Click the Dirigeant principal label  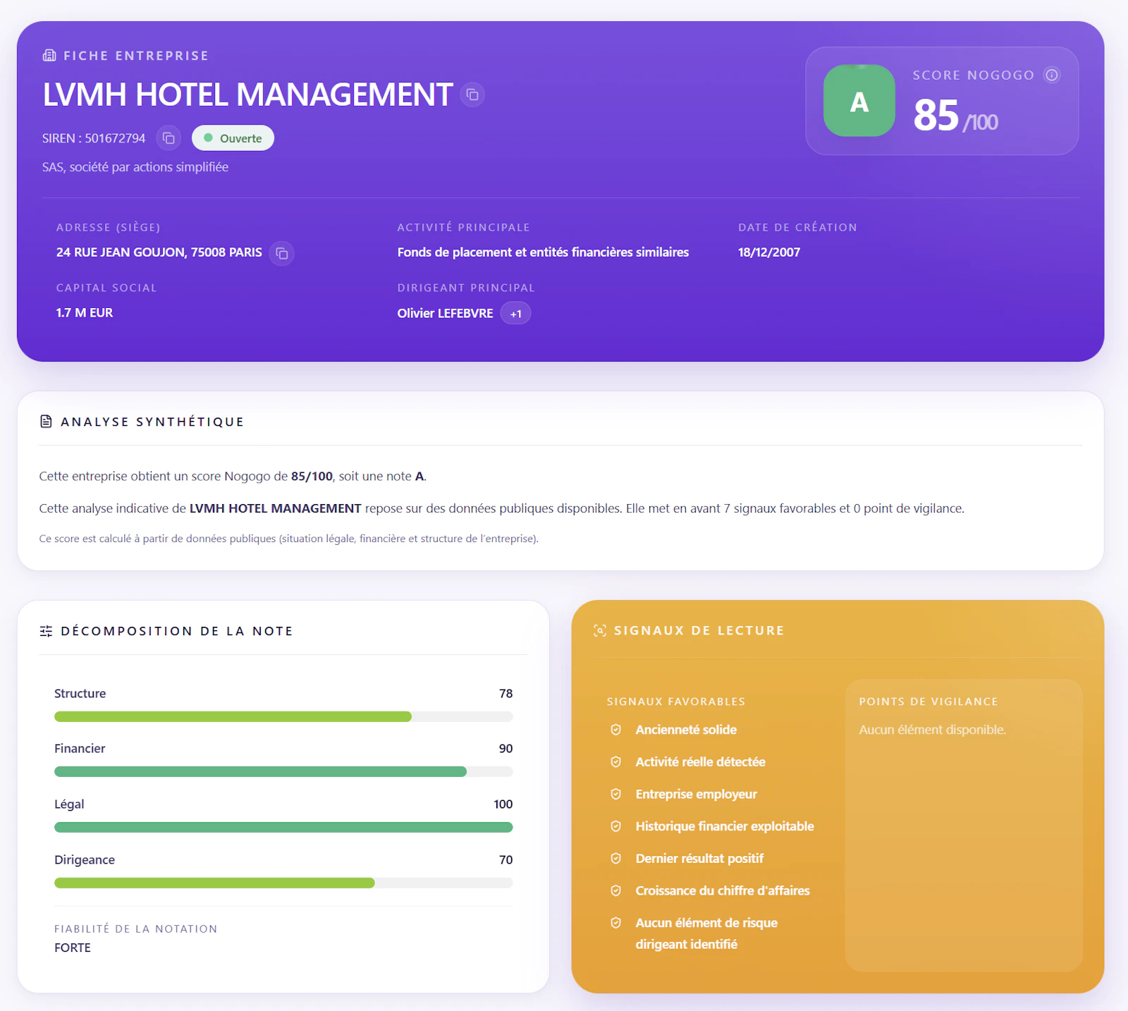click(466, 288)
